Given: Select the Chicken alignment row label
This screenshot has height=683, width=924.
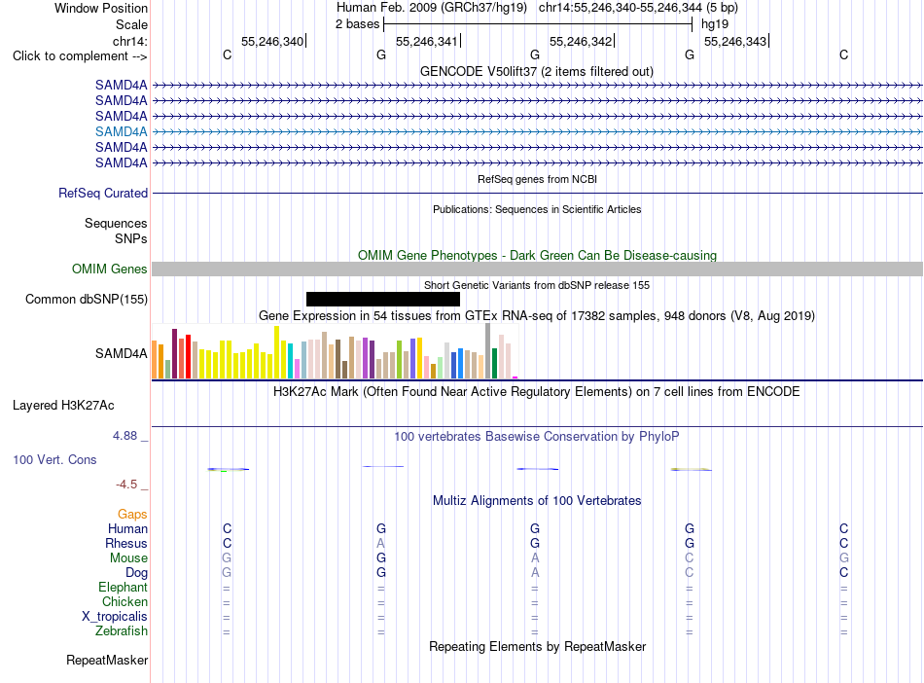Looking at the screenshot, I should point(124,601).
